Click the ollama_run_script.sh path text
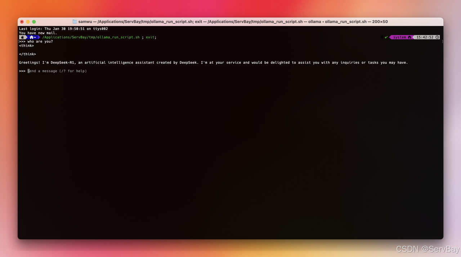This screenshot has height=257, width=461. point(91,37)
